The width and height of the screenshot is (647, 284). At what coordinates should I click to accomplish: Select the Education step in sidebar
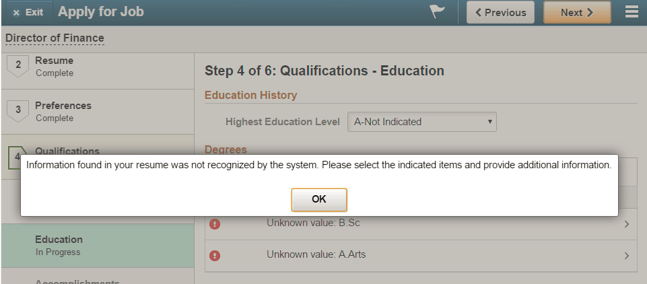(x=98, y=246)
